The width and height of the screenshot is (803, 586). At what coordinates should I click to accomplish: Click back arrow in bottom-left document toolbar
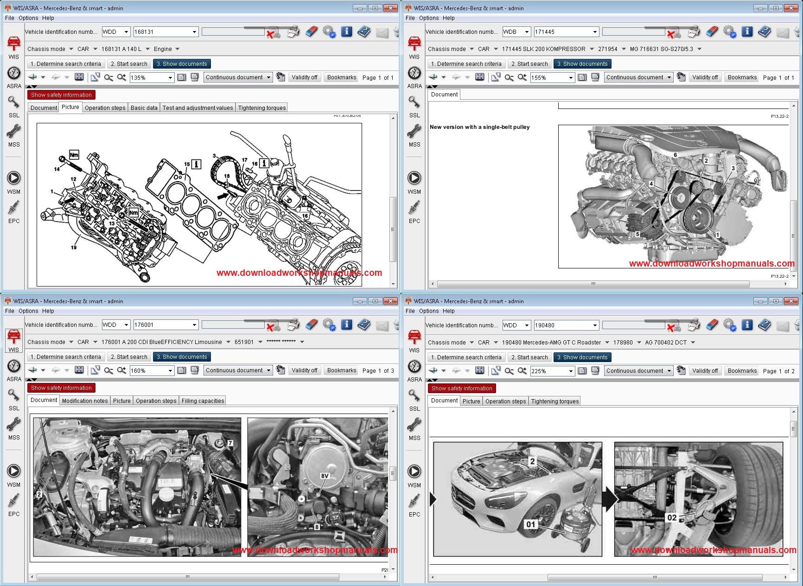[32, 370]
